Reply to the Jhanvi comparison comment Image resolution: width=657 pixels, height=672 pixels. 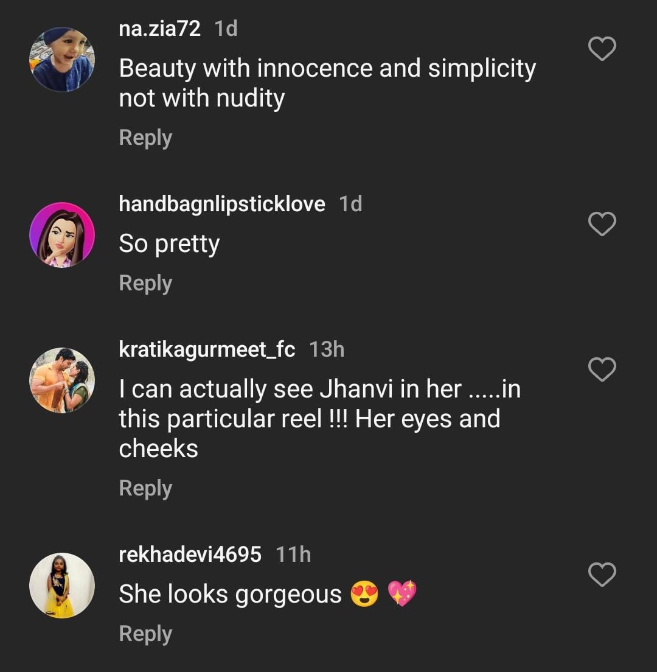[x=145, y=488]
